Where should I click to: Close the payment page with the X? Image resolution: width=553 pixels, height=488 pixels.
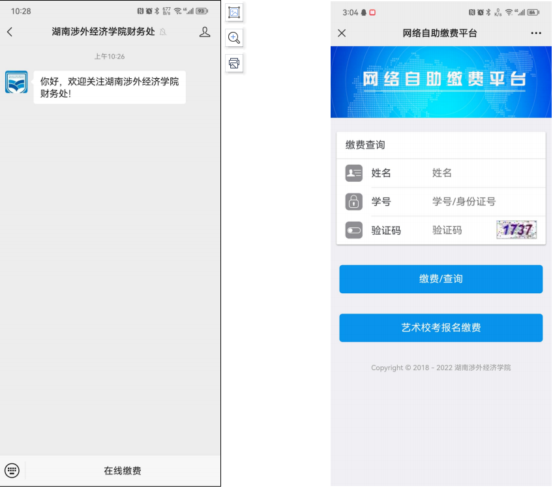342,33
